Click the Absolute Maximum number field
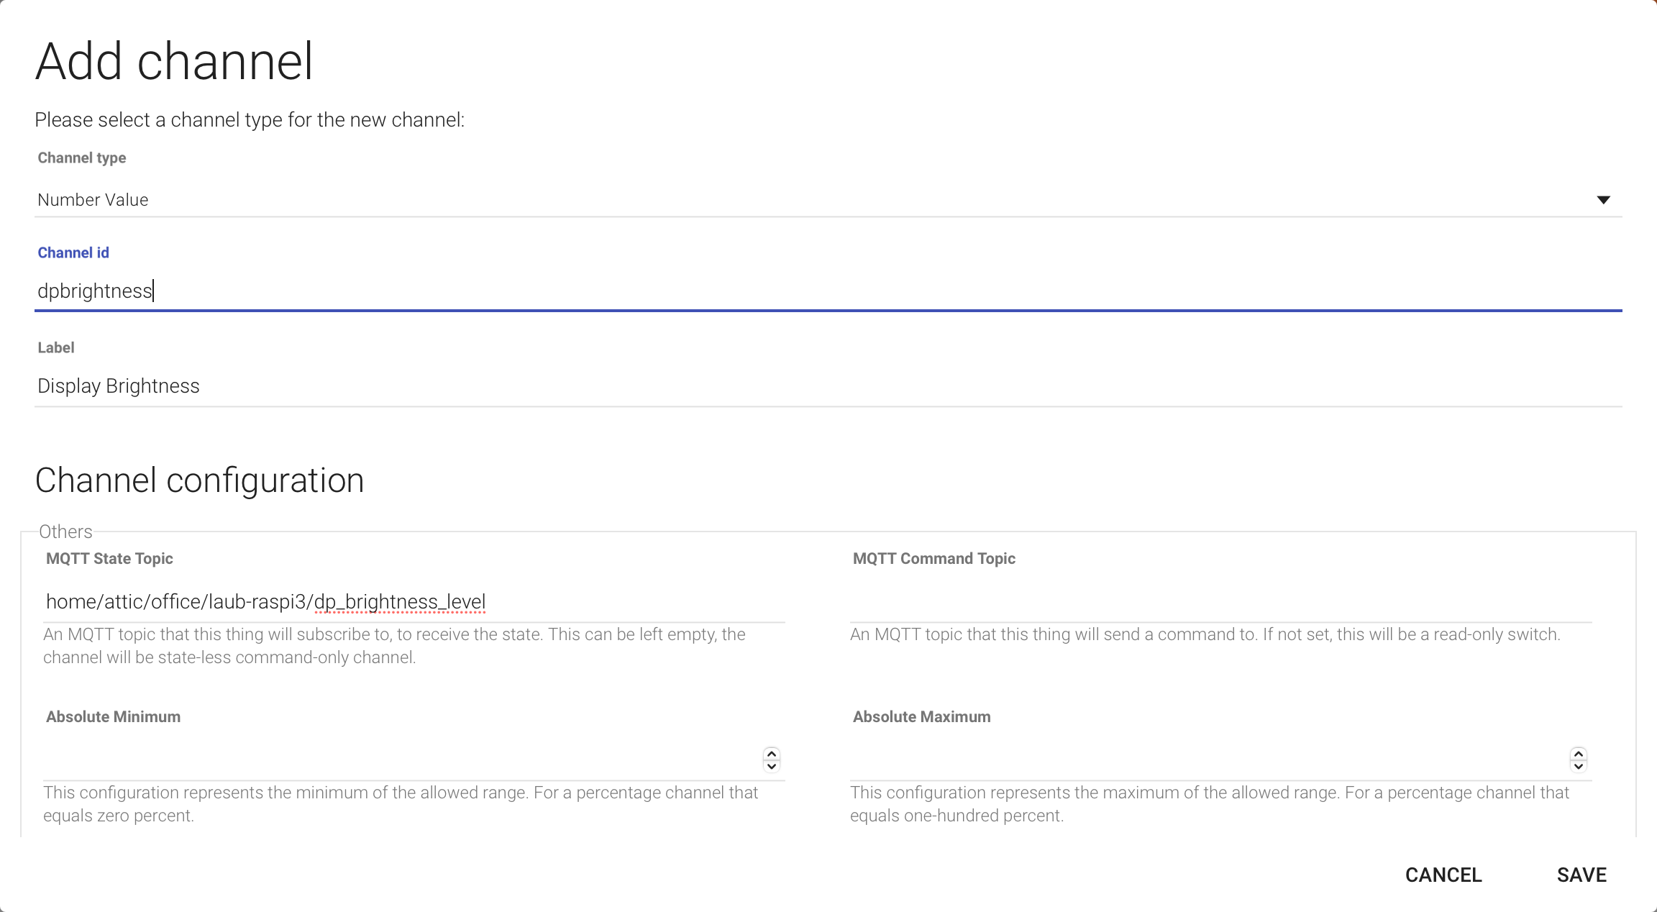This screenshot has height=912, width=1657. [x=1206, y=760]
